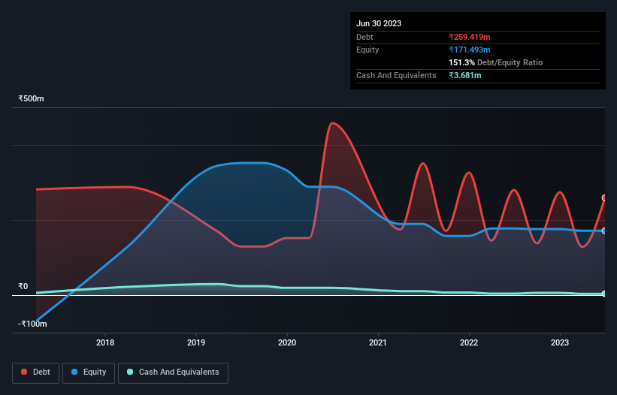Toggle the Debt series legend button
This screenshot has height=395, width=617.
coord(36,372)
